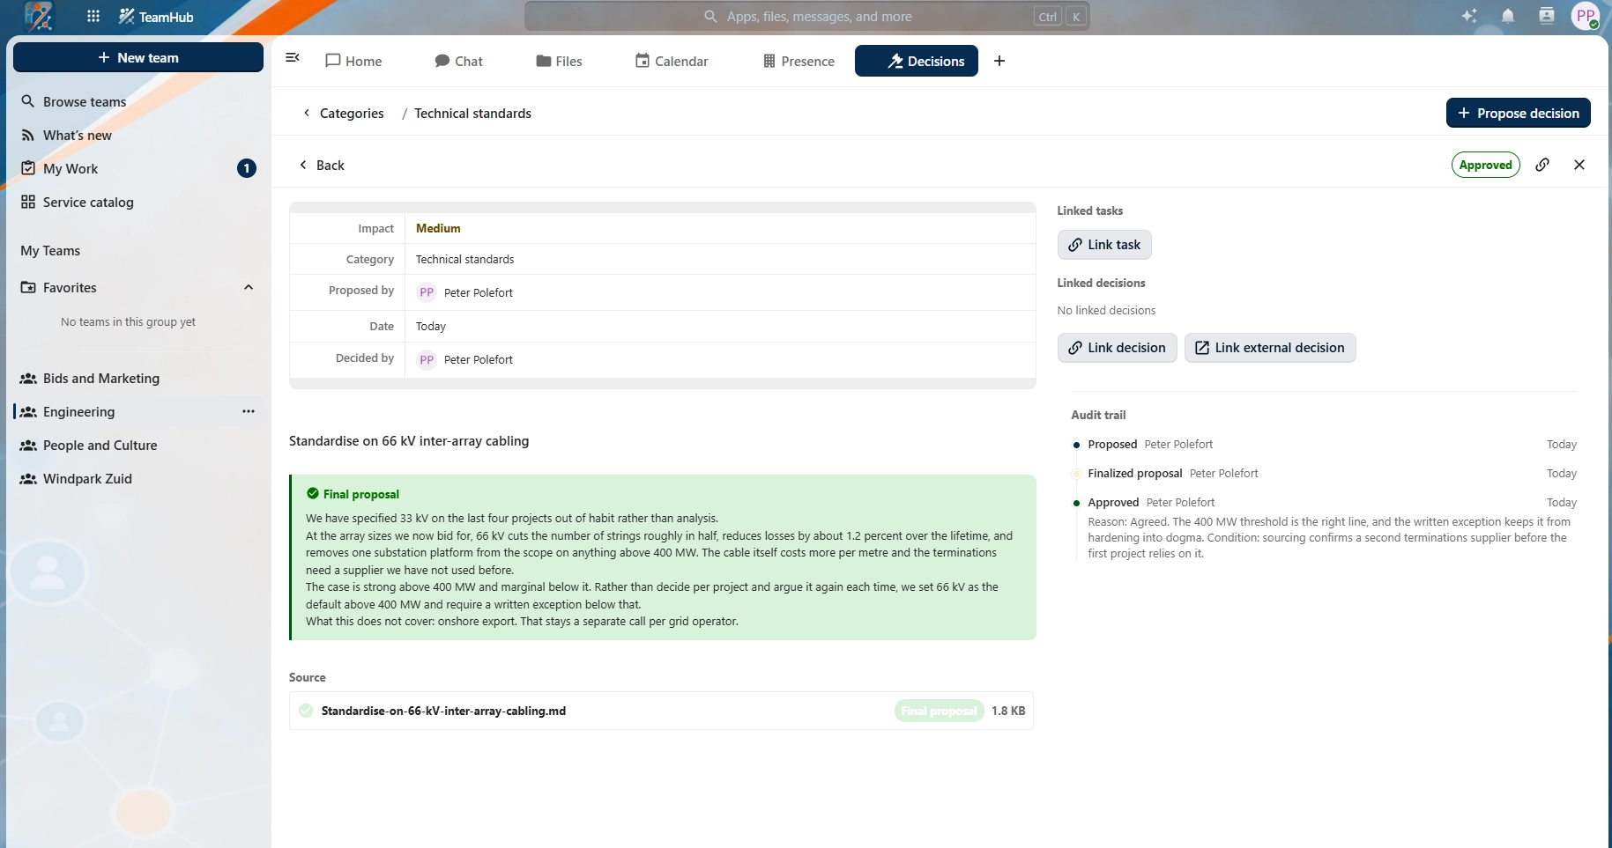
Task: Open the notifications bell
Action: point(1508,17)
